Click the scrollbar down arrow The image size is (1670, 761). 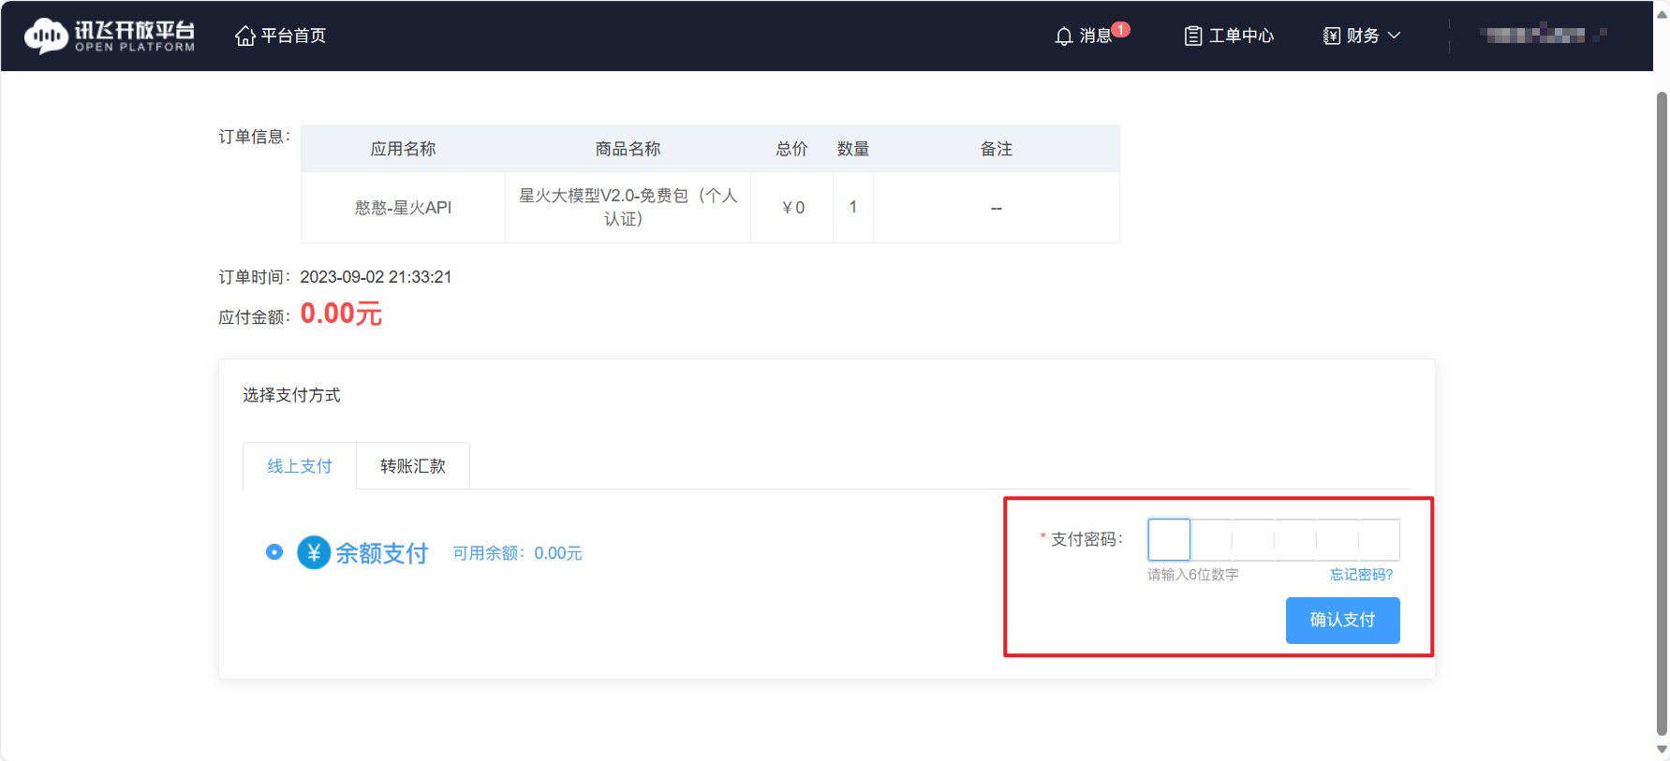pos(1662,750)
